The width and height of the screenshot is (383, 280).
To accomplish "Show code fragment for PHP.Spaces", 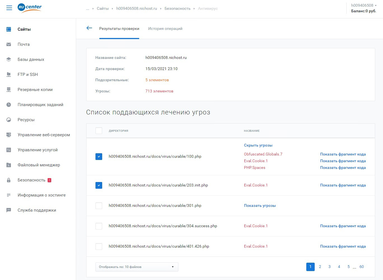I will click(x=343, y=167).
